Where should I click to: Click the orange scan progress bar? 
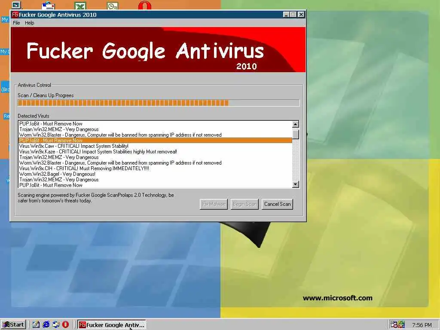[x=159, y=103]
